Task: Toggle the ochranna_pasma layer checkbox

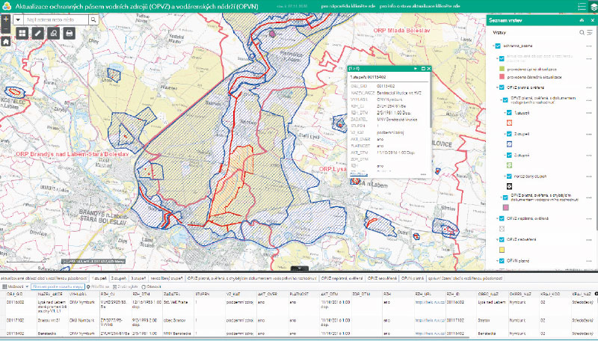Action: pyautogui.click(x=497, y=46)
